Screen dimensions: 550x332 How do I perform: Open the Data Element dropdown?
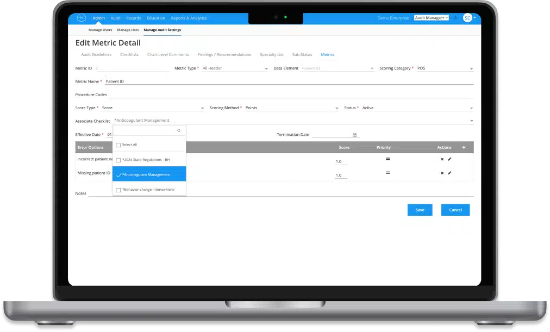[372, 68]
